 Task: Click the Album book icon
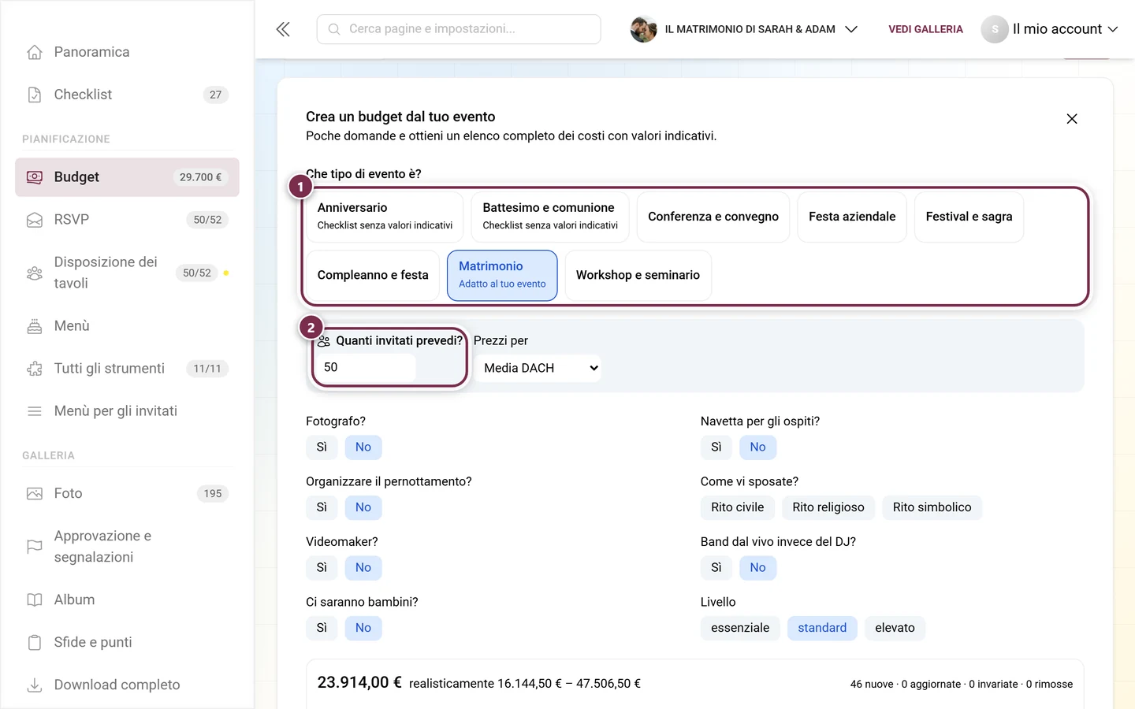[x=35, y=600]
